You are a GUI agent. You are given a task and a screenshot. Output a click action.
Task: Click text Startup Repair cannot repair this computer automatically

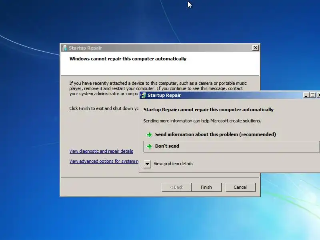click(208, 110)
